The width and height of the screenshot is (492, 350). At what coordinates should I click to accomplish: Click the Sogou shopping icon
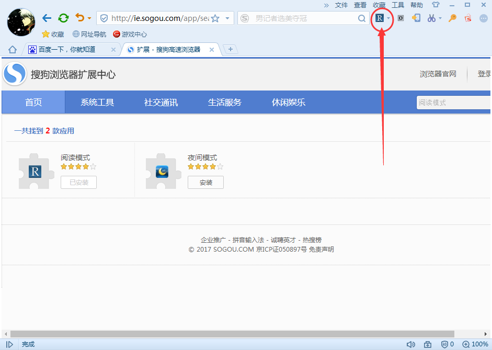pos(468,18)
